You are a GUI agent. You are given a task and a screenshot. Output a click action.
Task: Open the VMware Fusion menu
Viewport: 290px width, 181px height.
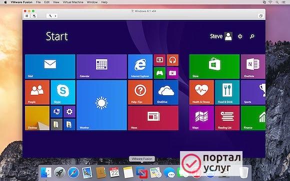point(21,2)
